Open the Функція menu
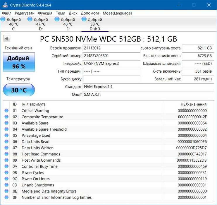Screen dimensions: 217x205 [x=45, y=13]
